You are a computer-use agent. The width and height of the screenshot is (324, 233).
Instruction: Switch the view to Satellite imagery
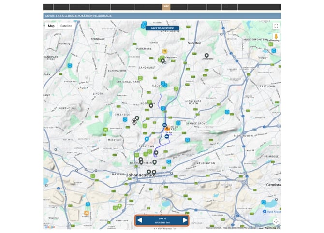pyautogui.click(x=66, y=26)
